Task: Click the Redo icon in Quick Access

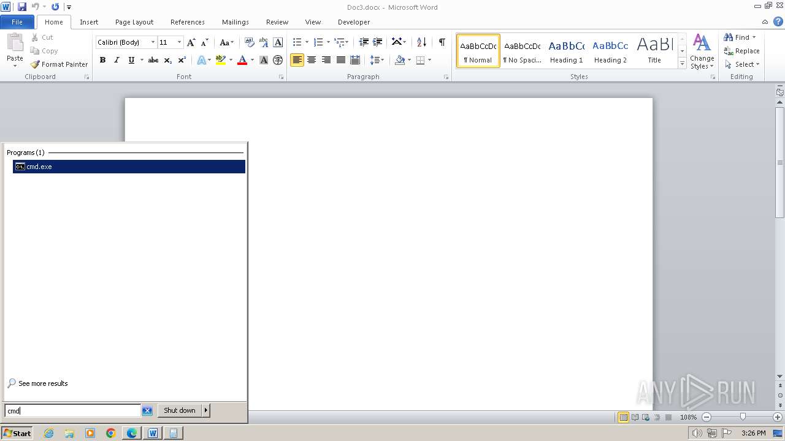Action: pyautogui.click(x=55, y=7)
